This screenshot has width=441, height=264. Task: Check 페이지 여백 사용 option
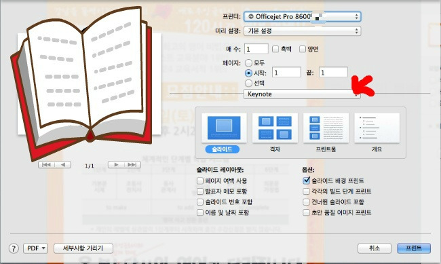pyautogui.click(x=200, y=181)
